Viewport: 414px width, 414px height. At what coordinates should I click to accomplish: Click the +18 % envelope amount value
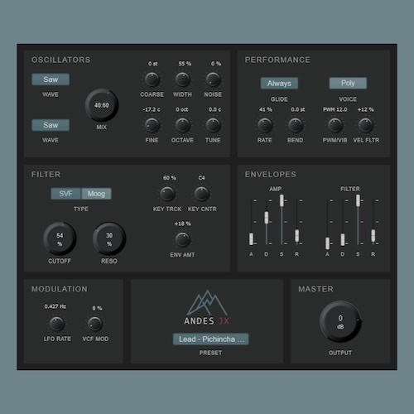[182, 224]
